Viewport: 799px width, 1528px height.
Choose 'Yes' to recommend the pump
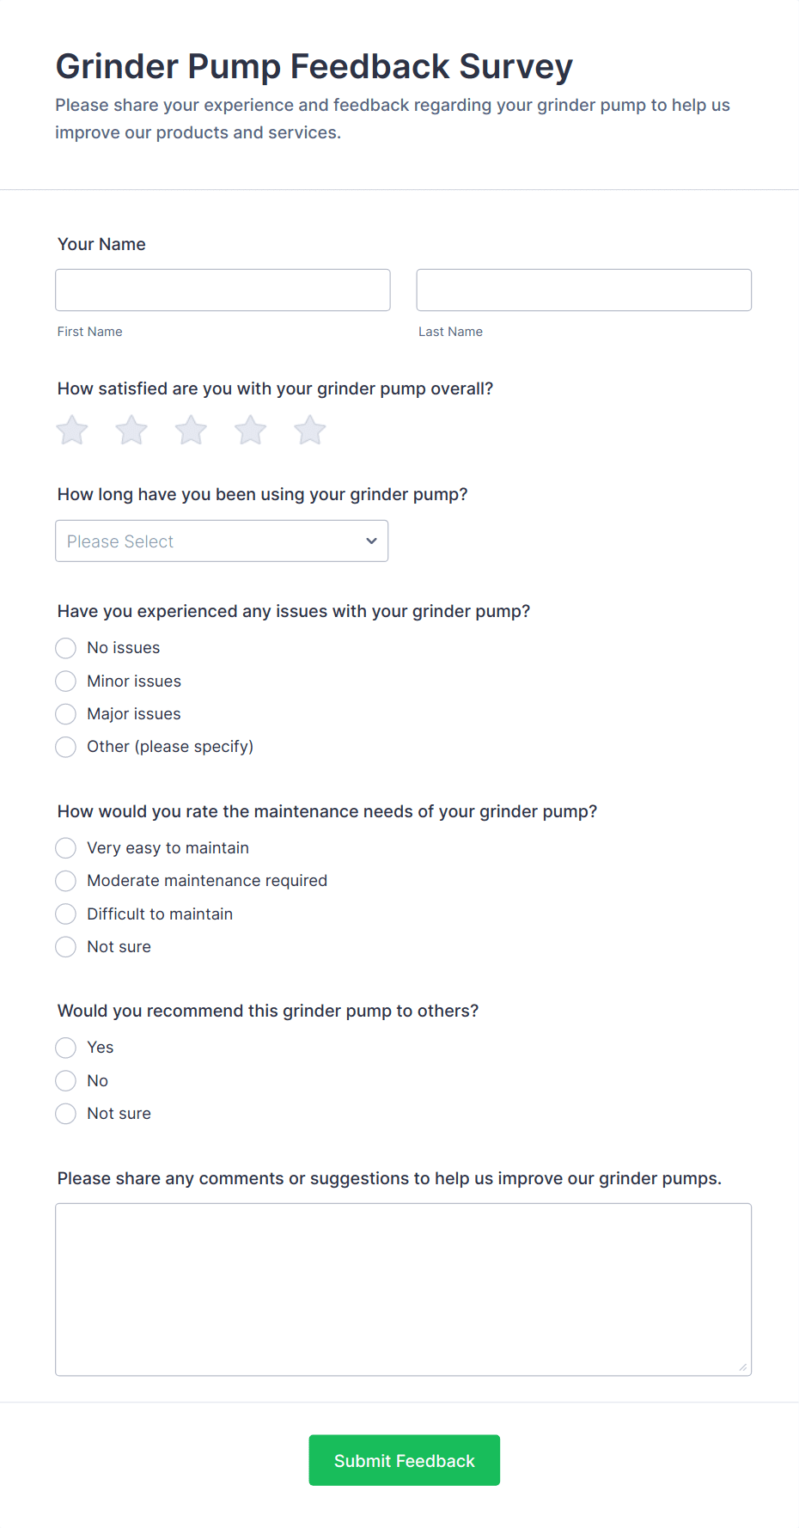point(66,1048)
